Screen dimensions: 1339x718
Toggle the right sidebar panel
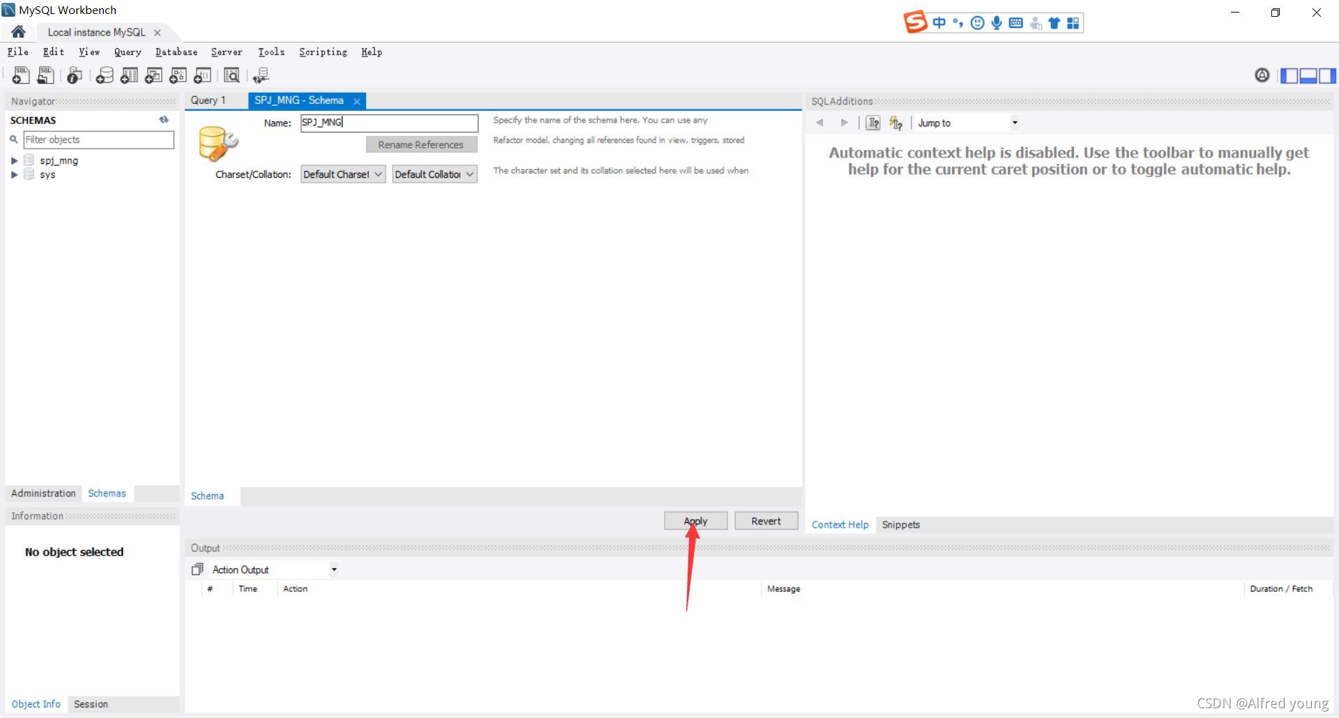coord(1327,75)
